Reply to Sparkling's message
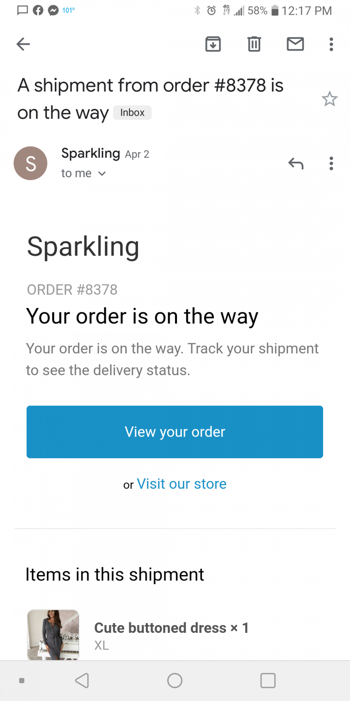The image size is (350, 701). (x=296, y=164)
